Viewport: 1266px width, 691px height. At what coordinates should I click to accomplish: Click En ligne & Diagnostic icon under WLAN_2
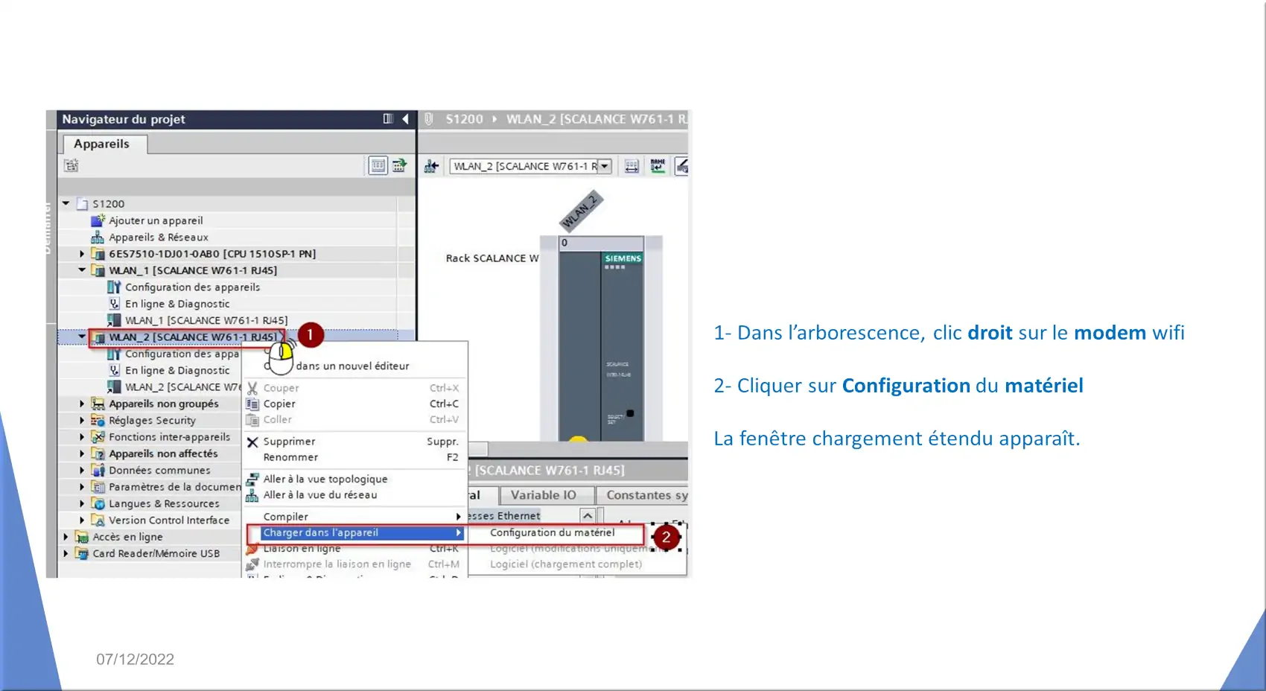pyautogui.click(x=114, y=370)
